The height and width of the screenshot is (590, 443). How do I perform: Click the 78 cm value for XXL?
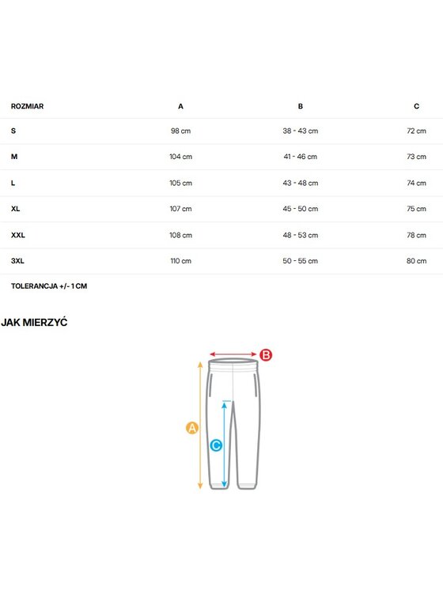[416, 235]
